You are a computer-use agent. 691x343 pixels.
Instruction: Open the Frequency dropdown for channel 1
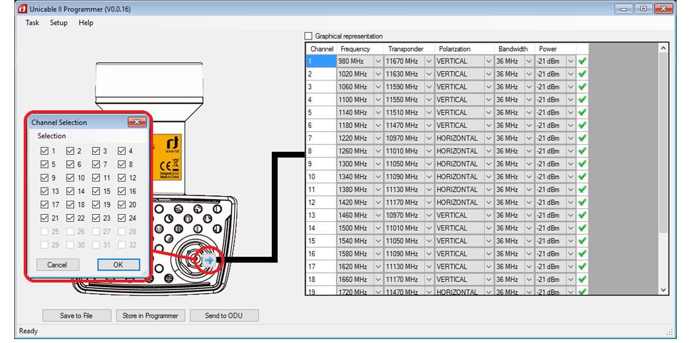click(x=378, y=61)
